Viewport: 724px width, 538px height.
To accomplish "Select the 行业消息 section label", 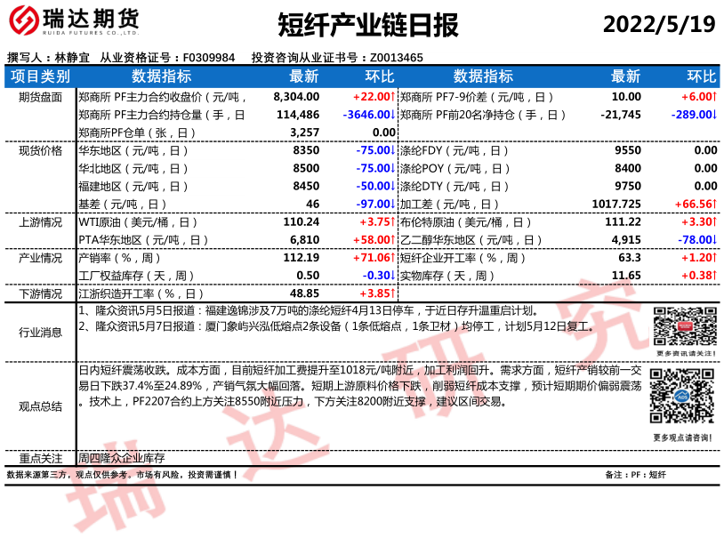I will click(x=40, y=333).
